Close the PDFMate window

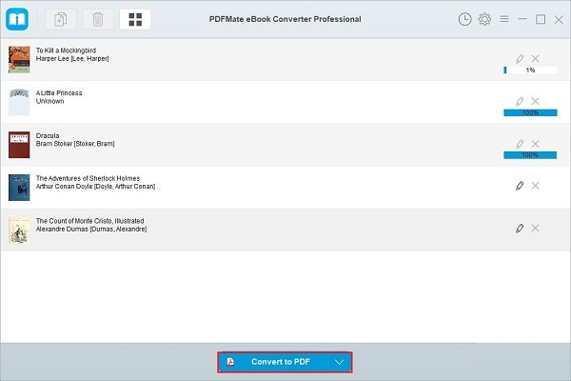point(559,19)
